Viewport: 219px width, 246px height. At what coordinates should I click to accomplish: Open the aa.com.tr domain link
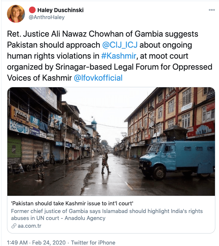point(29,226)
